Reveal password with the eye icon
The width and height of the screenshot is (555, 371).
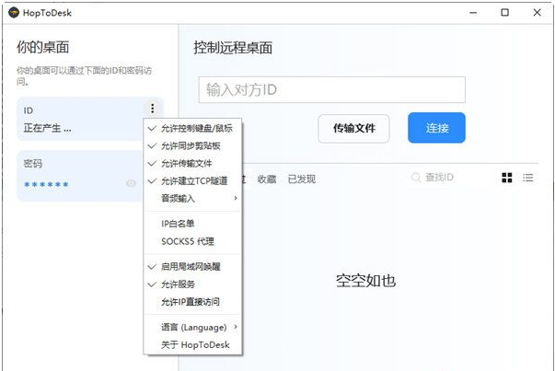tap(131, 183)
